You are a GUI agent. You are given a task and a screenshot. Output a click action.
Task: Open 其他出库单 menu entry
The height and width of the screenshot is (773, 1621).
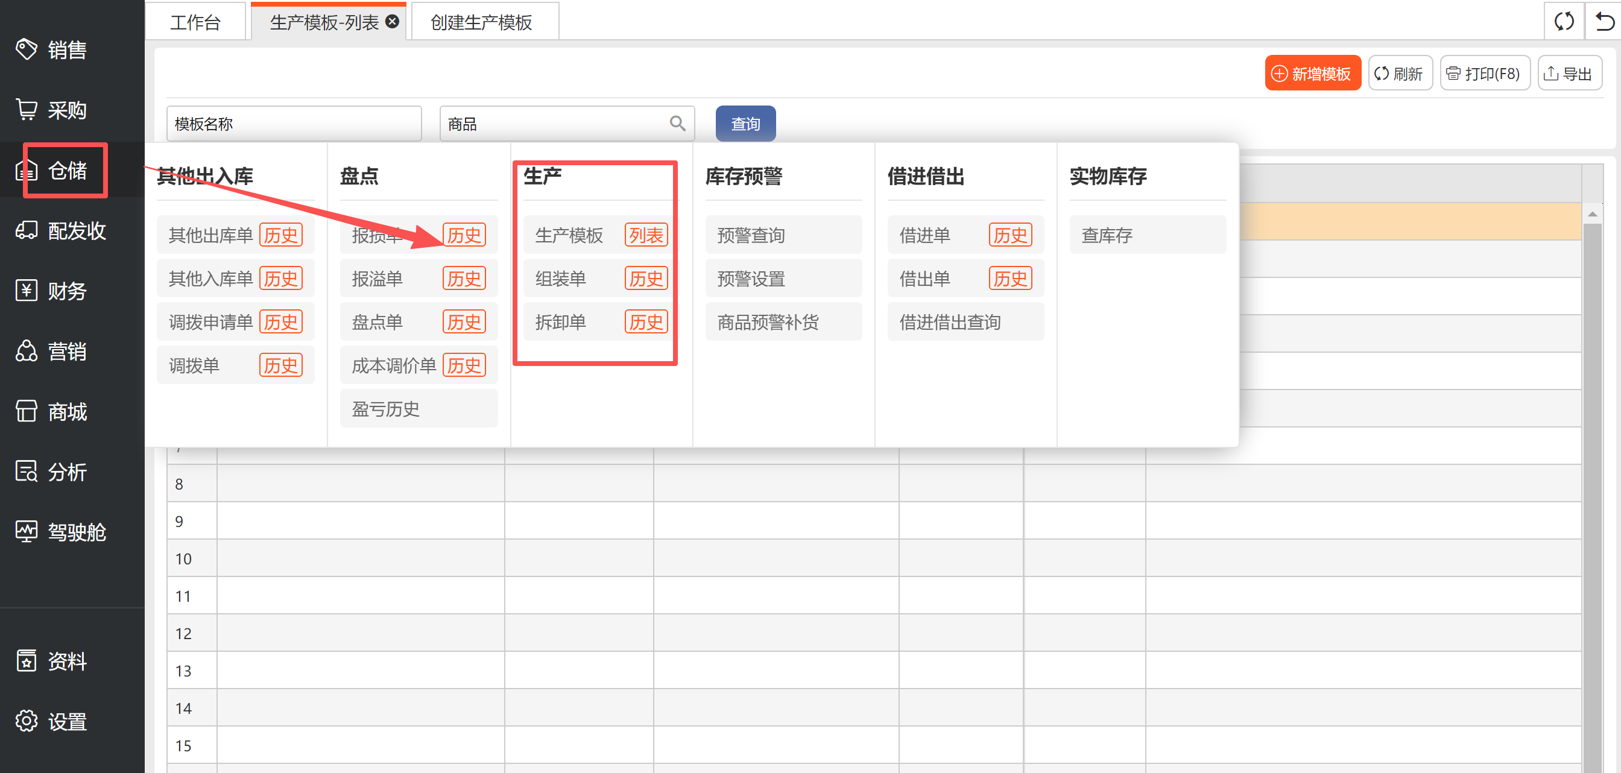coord(210,235)
